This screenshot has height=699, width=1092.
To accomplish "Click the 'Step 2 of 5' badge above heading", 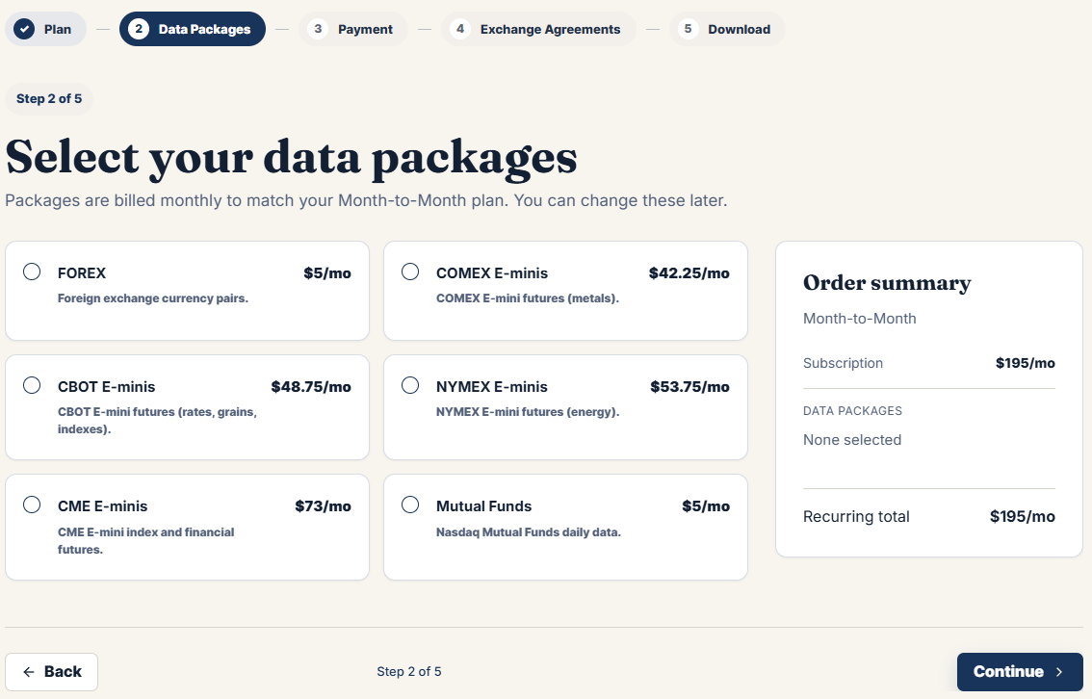I will (49, 99).
